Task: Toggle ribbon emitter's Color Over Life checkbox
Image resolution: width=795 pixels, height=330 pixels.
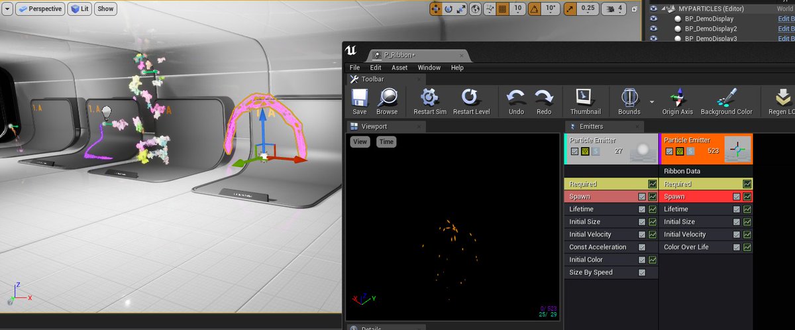Action: click(737, 247)
